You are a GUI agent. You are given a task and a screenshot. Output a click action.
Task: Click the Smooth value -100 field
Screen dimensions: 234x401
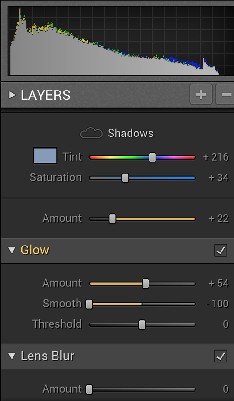coord(217,304)
